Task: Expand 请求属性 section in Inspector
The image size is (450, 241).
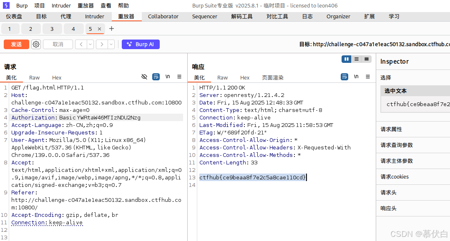Action: (413, 129)
